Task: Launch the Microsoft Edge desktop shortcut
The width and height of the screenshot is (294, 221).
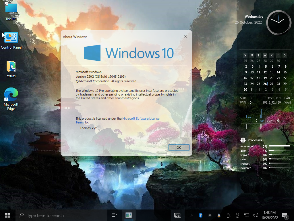Action: 11,95
